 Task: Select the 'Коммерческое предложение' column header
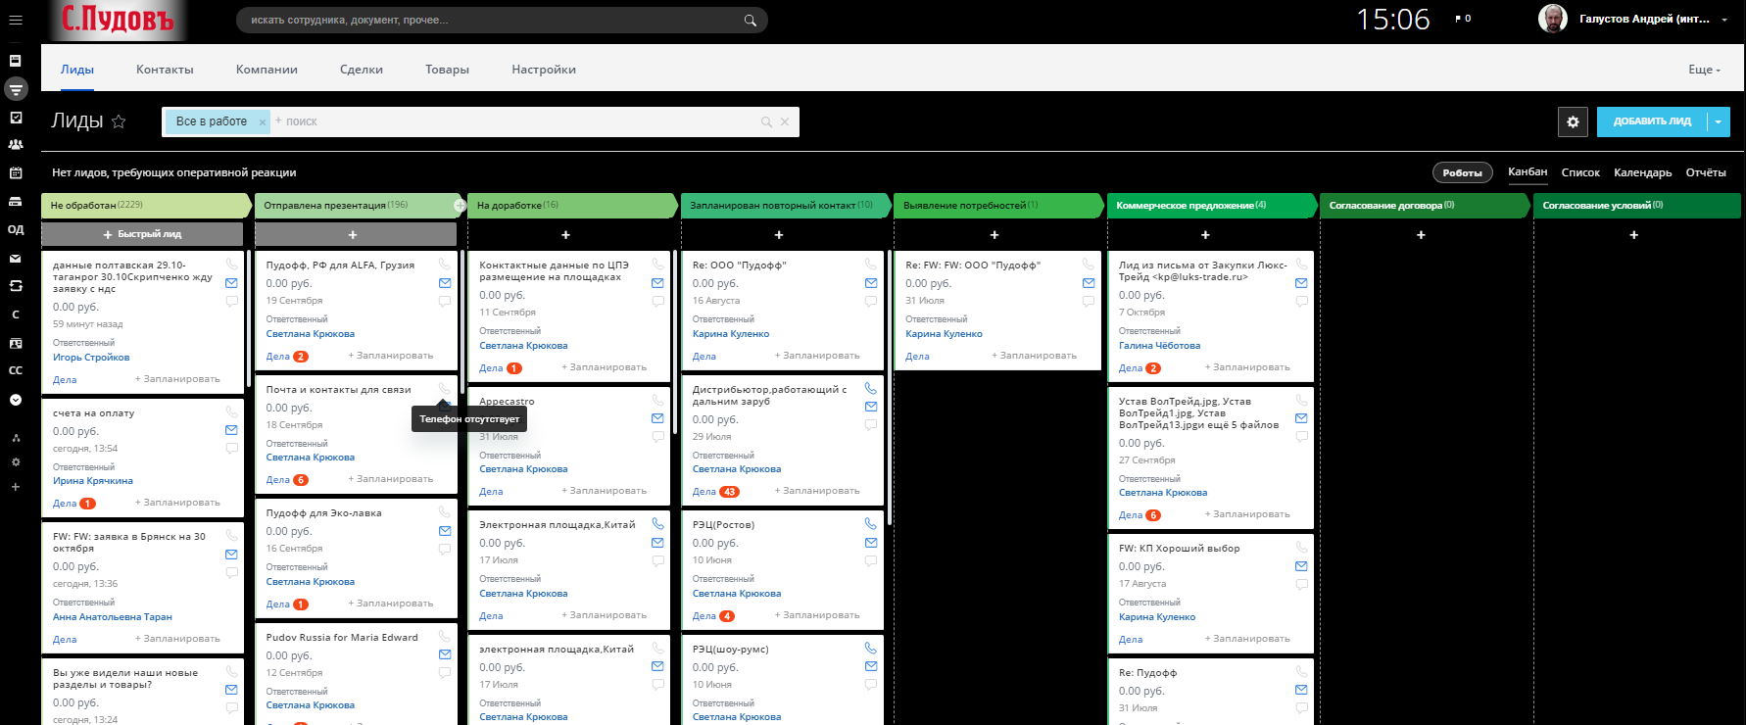point(1211,205)
